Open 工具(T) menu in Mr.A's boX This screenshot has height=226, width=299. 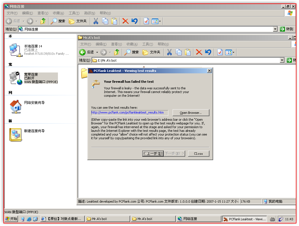(x=148, y=44)
